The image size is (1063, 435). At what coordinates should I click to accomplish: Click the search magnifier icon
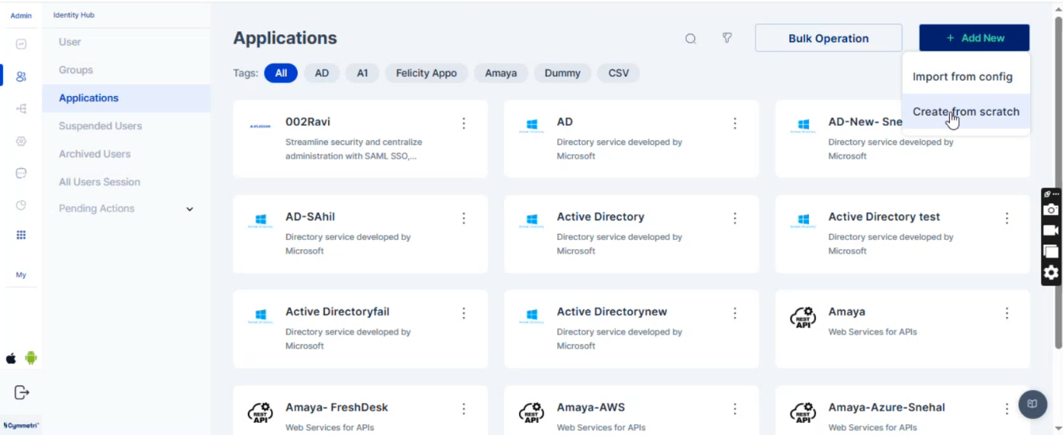691,39
